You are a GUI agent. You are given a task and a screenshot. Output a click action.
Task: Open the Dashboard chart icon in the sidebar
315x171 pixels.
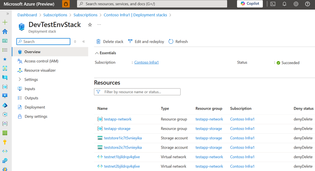coord(5,41)
